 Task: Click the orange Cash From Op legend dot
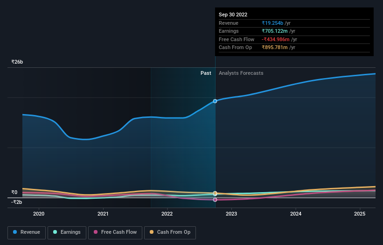pos(152,232)
